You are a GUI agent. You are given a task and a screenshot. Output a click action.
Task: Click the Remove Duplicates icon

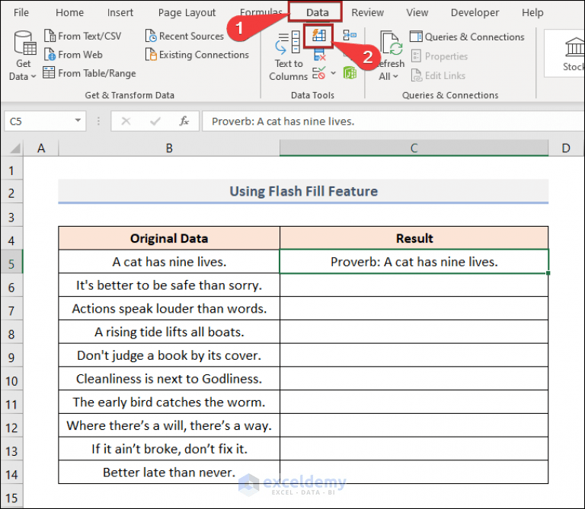coord(320,56)
